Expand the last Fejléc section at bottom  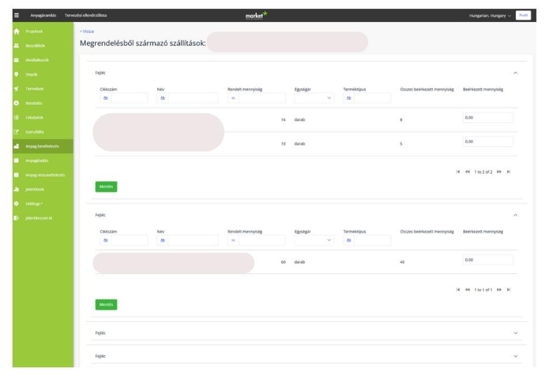pos(516,356)
